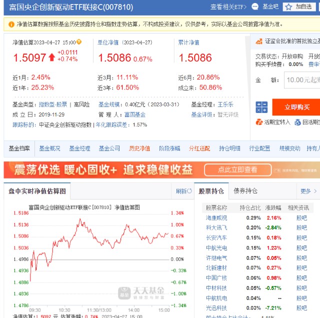Open 股吧 link for 科大讯飞

click(301, 228)
